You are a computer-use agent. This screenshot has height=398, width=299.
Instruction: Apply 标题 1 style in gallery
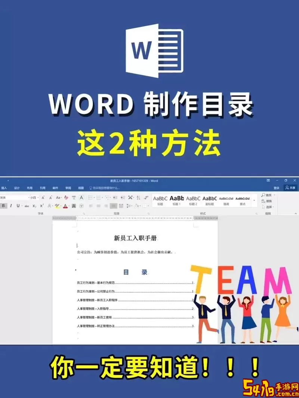[x=176, y=200]
